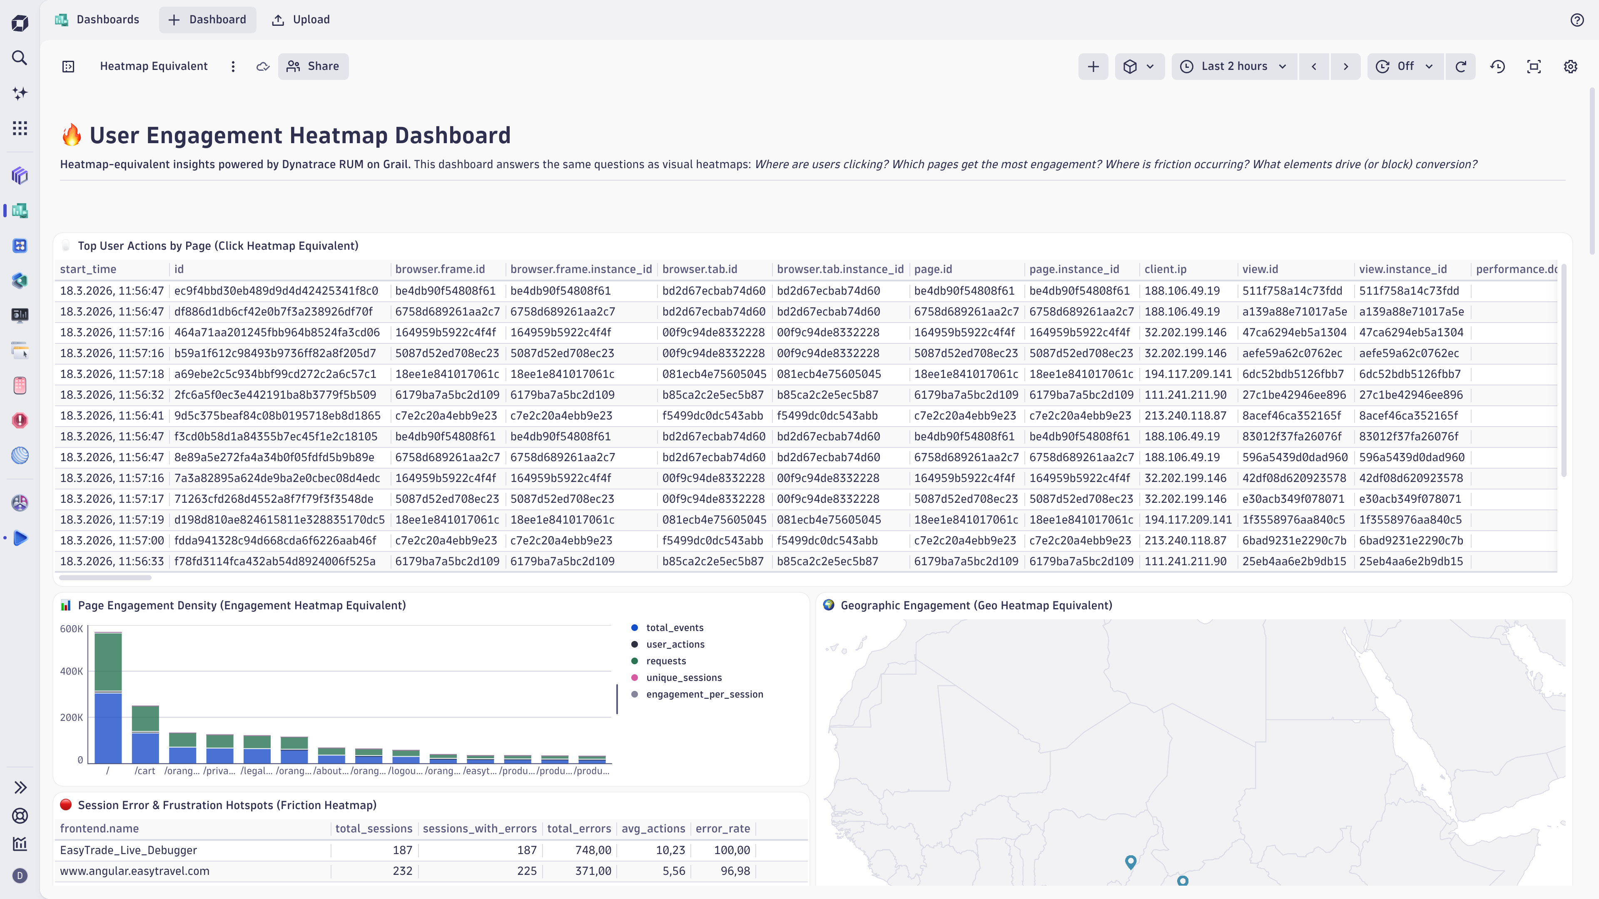Screen dimensions: 1599x899
Task: Refresh the dashboard with the circular arrow
Action: tap(1461, 67)
